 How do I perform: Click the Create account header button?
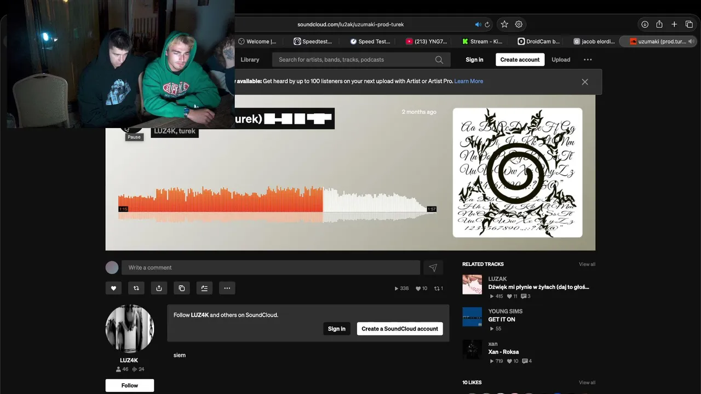coord(520,60)
